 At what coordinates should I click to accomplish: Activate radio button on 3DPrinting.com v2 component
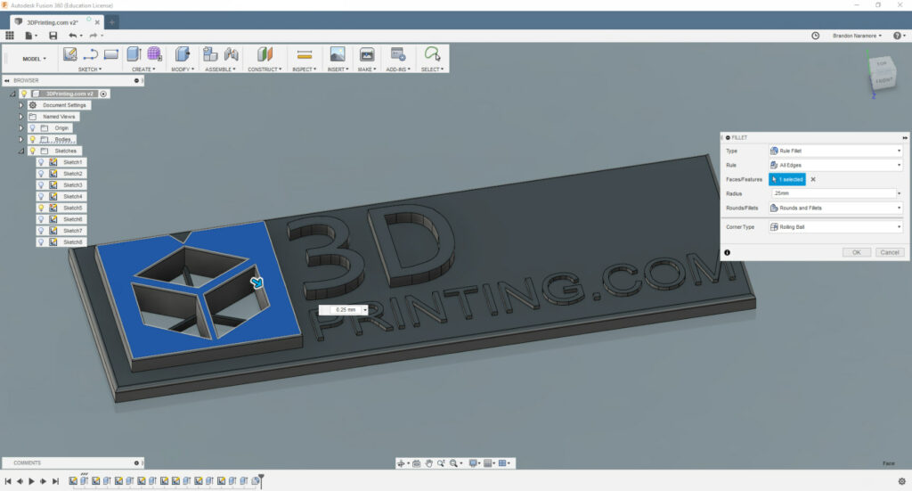pos(103,94)
